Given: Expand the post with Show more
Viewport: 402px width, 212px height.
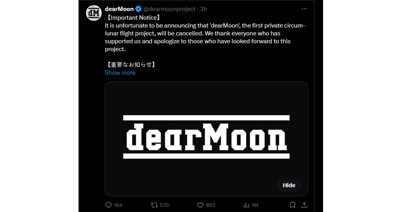Looking at the screenshot, I should 120,73.
